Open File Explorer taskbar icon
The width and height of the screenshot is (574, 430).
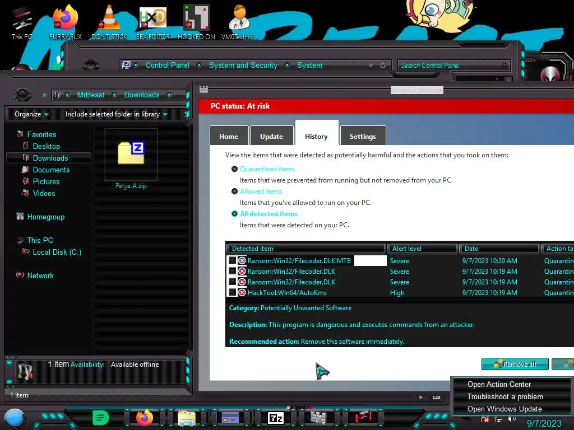pyautogui.click(x=187, y=418)
